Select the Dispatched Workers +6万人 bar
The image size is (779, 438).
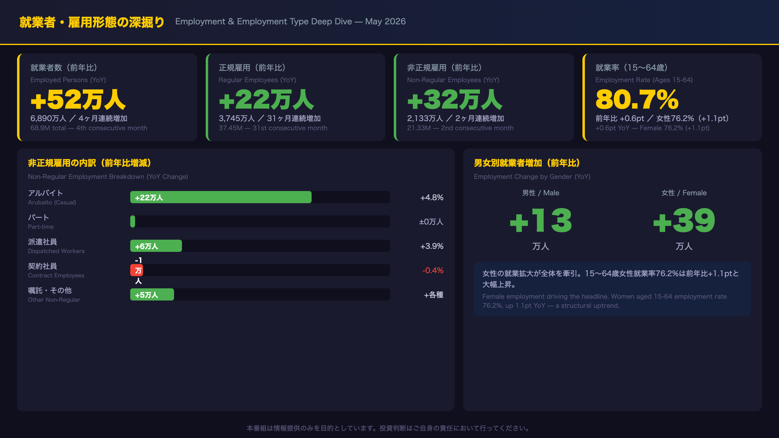(x=156, y=246)
